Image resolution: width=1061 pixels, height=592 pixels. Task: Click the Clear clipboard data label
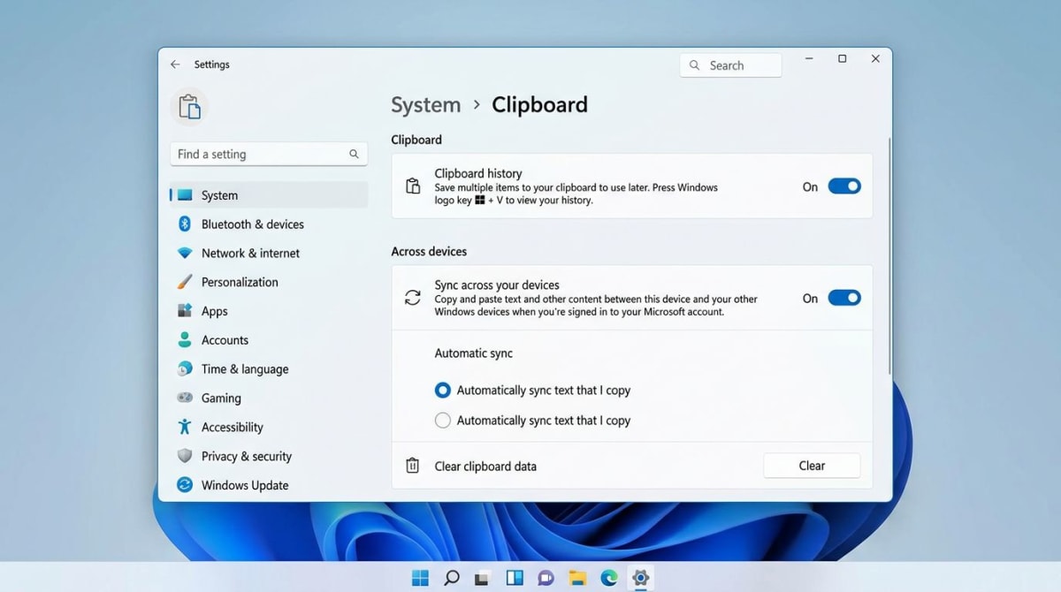pos(485,466)
